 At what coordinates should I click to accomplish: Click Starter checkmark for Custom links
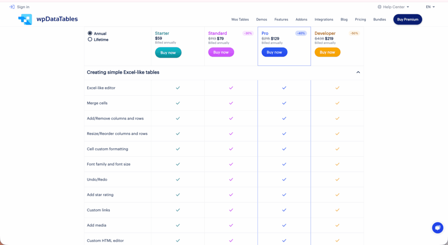[x=178, y=210]
